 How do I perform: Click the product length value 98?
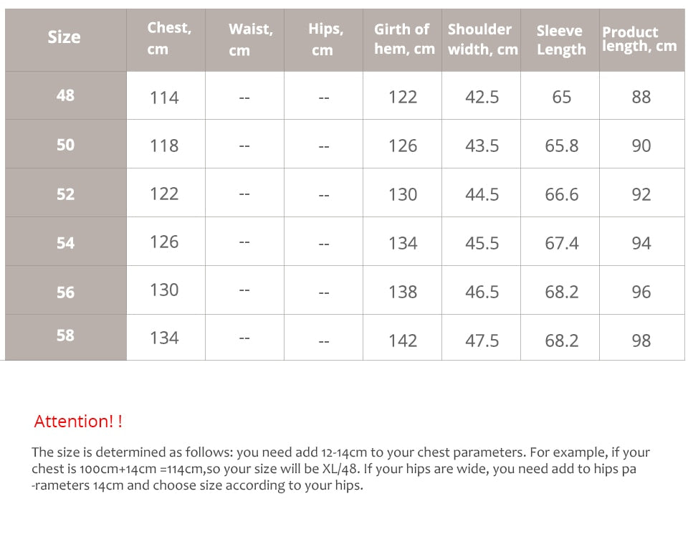tap(641, 341)
